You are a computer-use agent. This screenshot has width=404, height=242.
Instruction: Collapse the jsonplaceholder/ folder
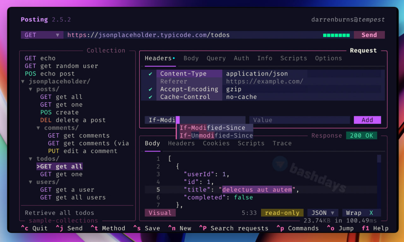click(x=23, y=82)
